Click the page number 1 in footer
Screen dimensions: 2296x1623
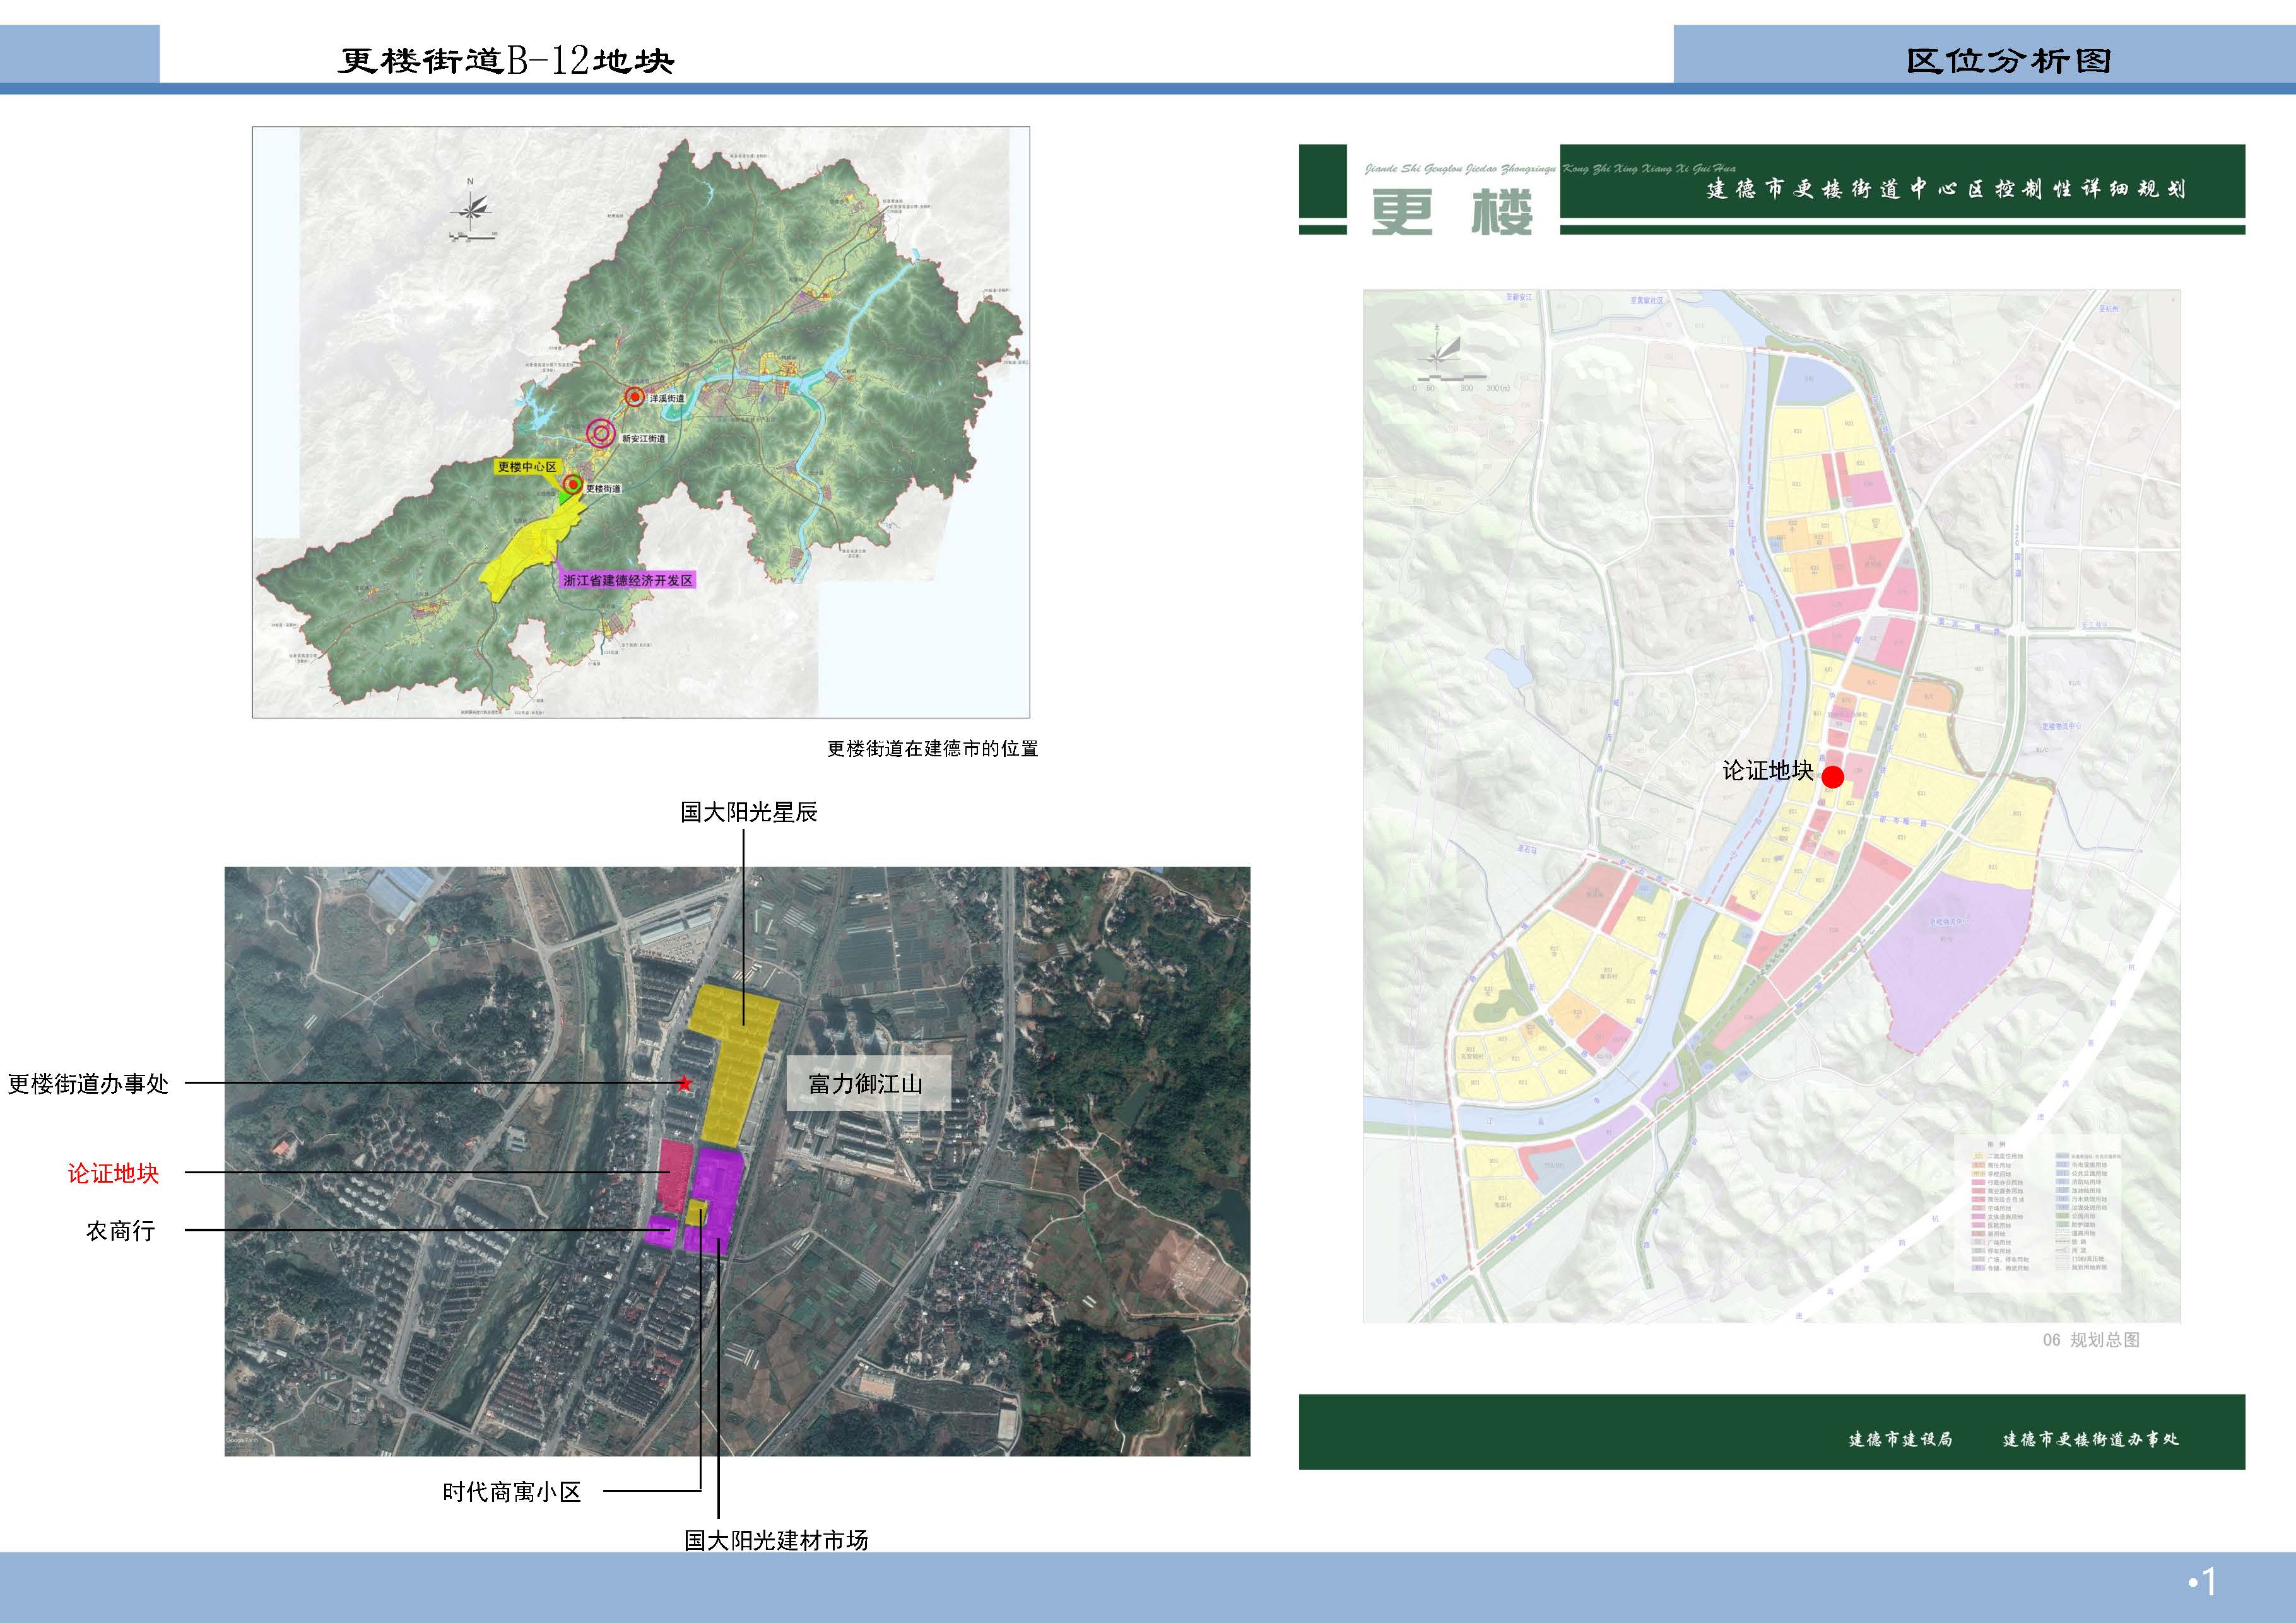tap(2209, 1582)
